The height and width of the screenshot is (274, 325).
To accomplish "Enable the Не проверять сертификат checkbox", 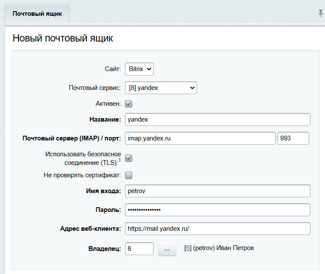I will tap(128, 176).
